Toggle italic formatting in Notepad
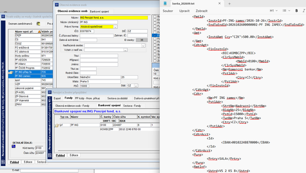This screenshot has height=173, width=306. [304, 11]
